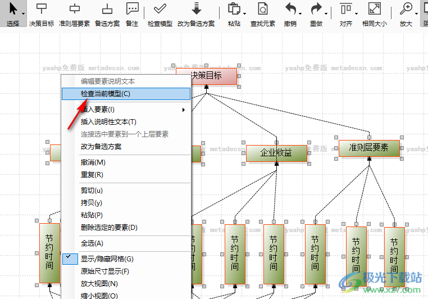Click 连接选中要素到一个上层要素 menu entry

coord(126,134)
